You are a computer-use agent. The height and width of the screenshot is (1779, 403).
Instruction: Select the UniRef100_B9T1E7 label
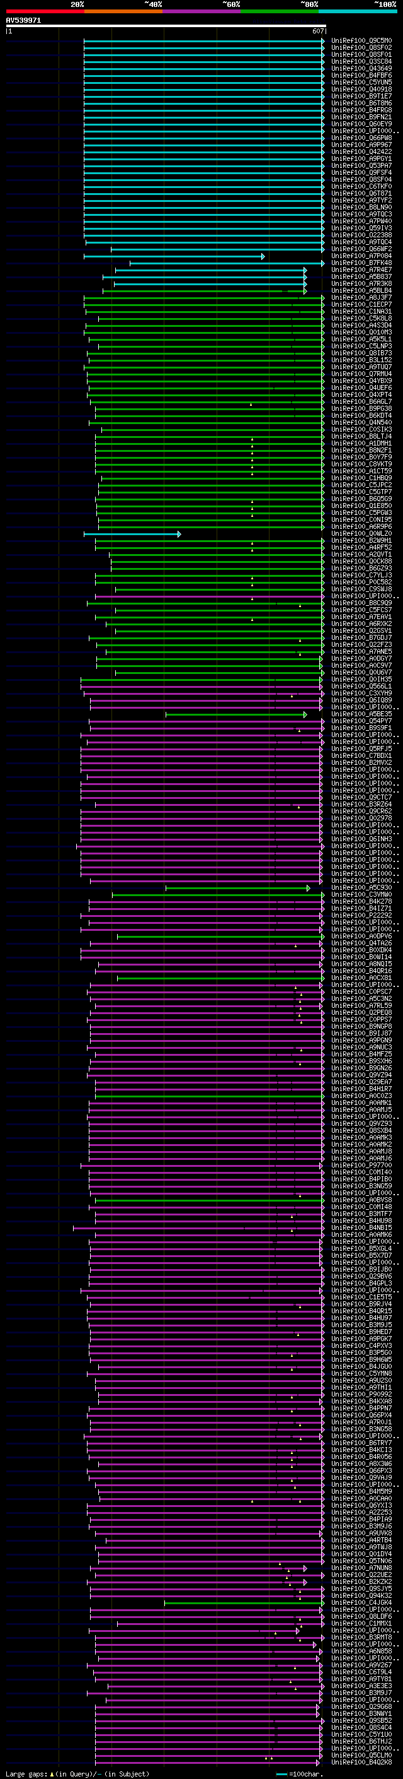pos(361,96)
